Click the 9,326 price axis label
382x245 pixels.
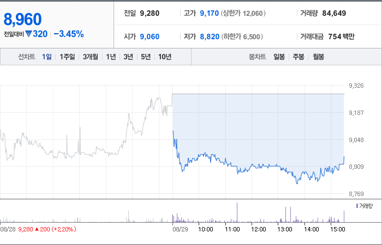356,85
